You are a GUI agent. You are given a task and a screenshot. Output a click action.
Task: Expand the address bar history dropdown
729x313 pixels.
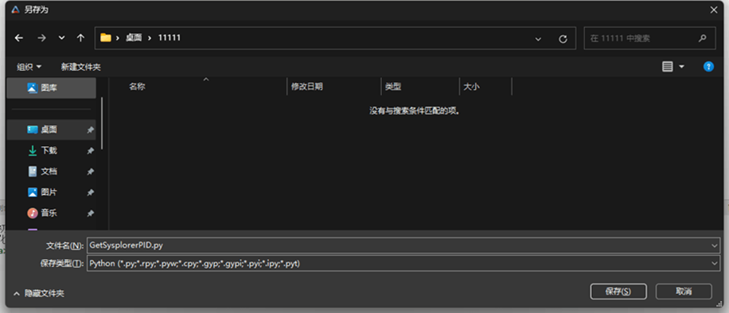pos(538,39)
